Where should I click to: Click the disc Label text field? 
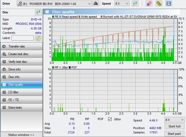click(22, 38)
